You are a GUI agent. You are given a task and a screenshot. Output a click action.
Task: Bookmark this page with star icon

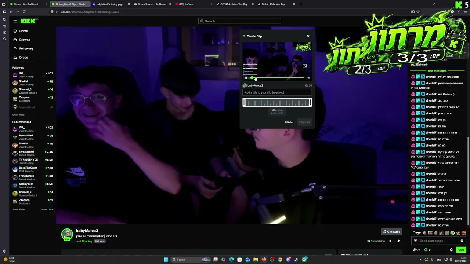(418, 12)
